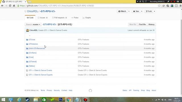
Task: Open Steam from taskbar
Action: point(27,99)
